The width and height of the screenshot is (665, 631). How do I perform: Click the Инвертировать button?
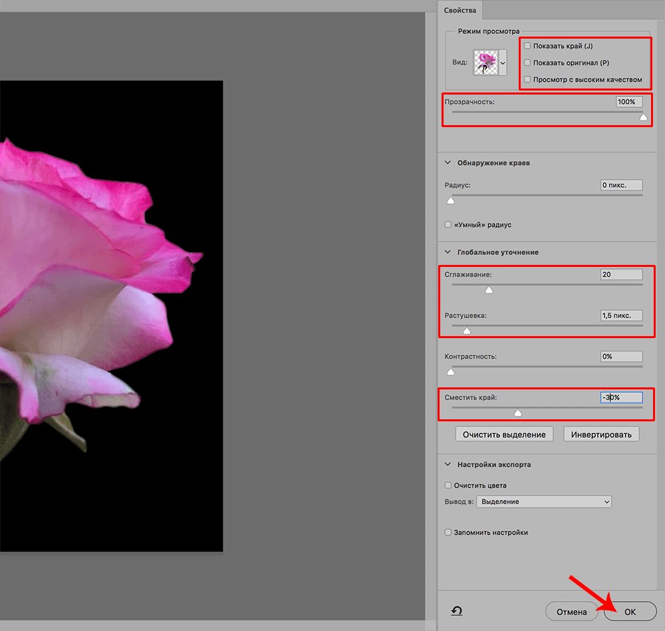coord(601,434)
